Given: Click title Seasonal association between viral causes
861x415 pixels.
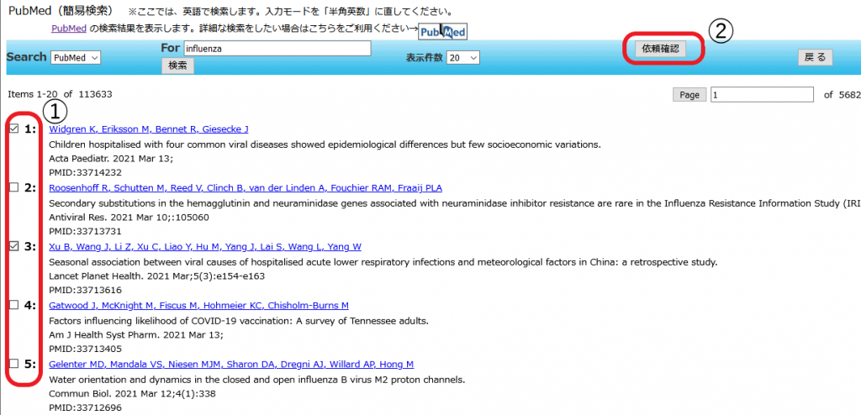Looking at the screenshot, I should click(383, 262).
